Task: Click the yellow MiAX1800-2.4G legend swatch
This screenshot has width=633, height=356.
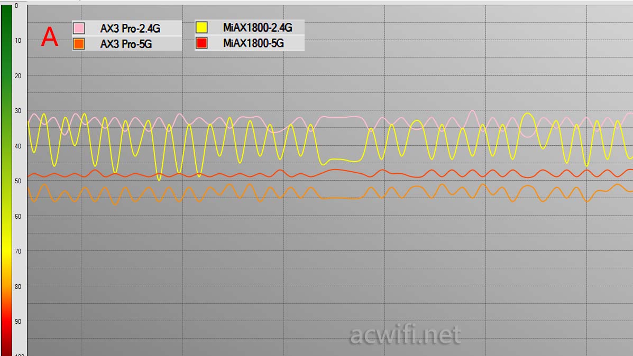Action: click(x=201, y=27)
